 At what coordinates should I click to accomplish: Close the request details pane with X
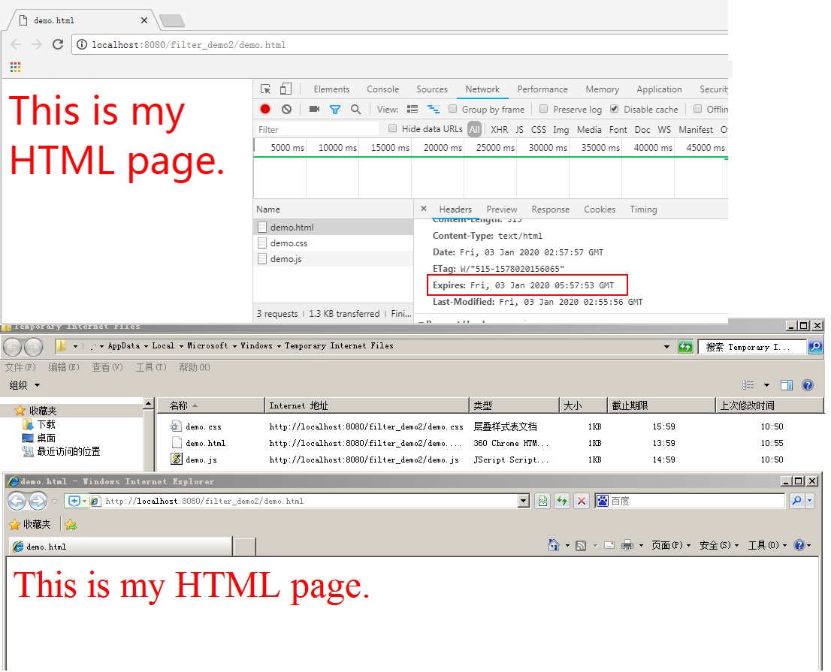coord(424,209)
